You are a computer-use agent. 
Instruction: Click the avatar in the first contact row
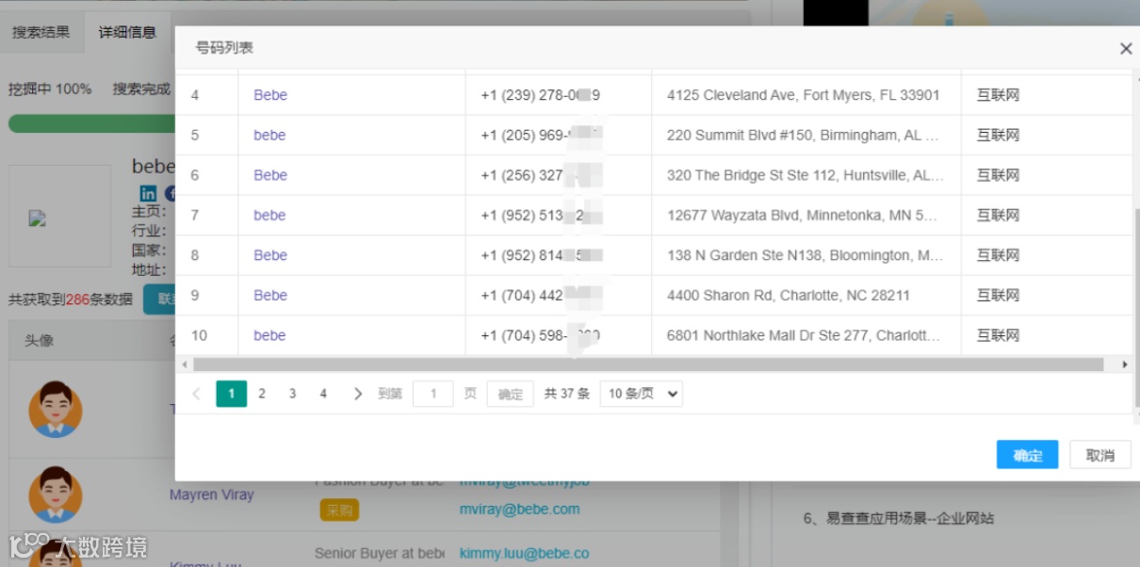56,409
